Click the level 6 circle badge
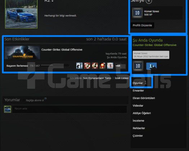 coord(149,1)
